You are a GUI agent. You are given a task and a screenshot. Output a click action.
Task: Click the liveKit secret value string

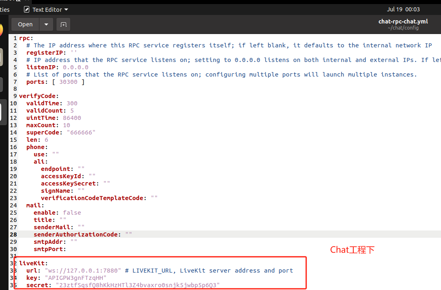point(137,285)
